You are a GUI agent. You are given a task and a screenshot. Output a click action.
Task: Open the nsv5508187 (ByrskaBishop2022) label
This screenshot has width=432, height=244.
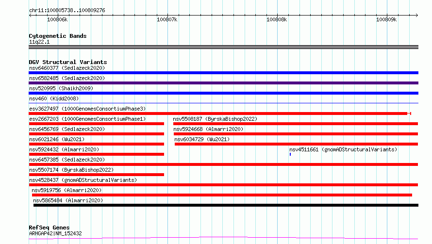[215, 119]
